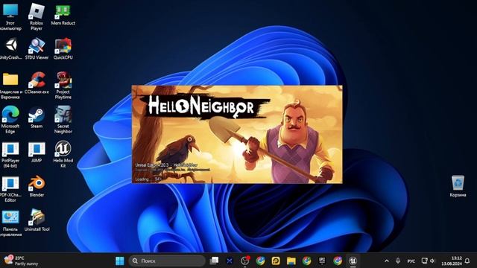Open the Владислав и Вероника folder

point(10,86)
